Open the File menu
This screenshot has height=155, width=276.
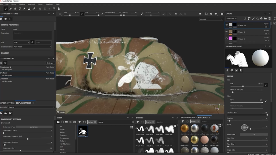pos(1,4)
